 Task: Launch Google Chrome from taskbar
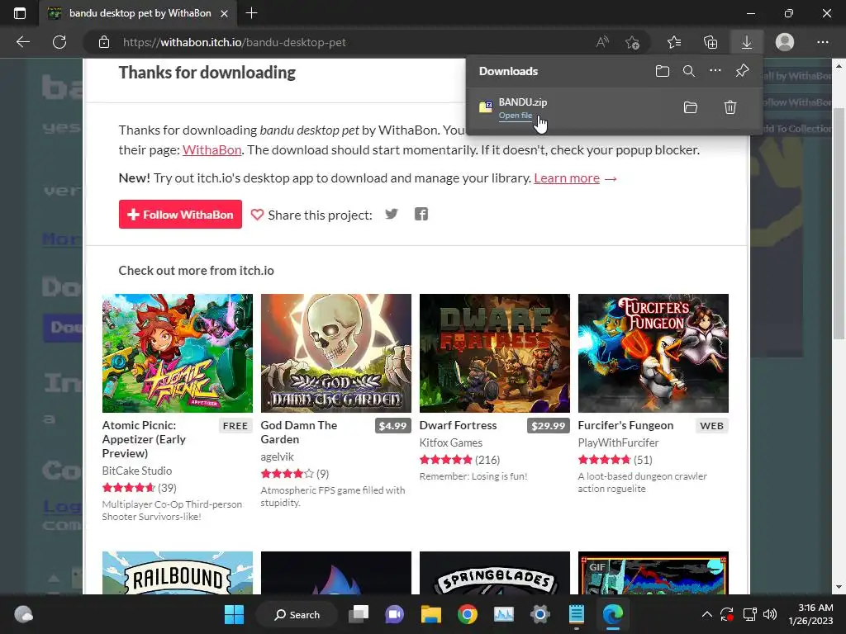pyautogui.click(x=468, y=614)
